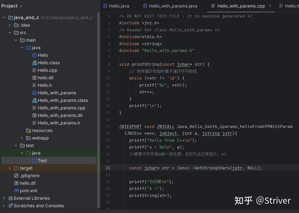Select the Test class in the test folder
The image size is (299, 213).
42,161
